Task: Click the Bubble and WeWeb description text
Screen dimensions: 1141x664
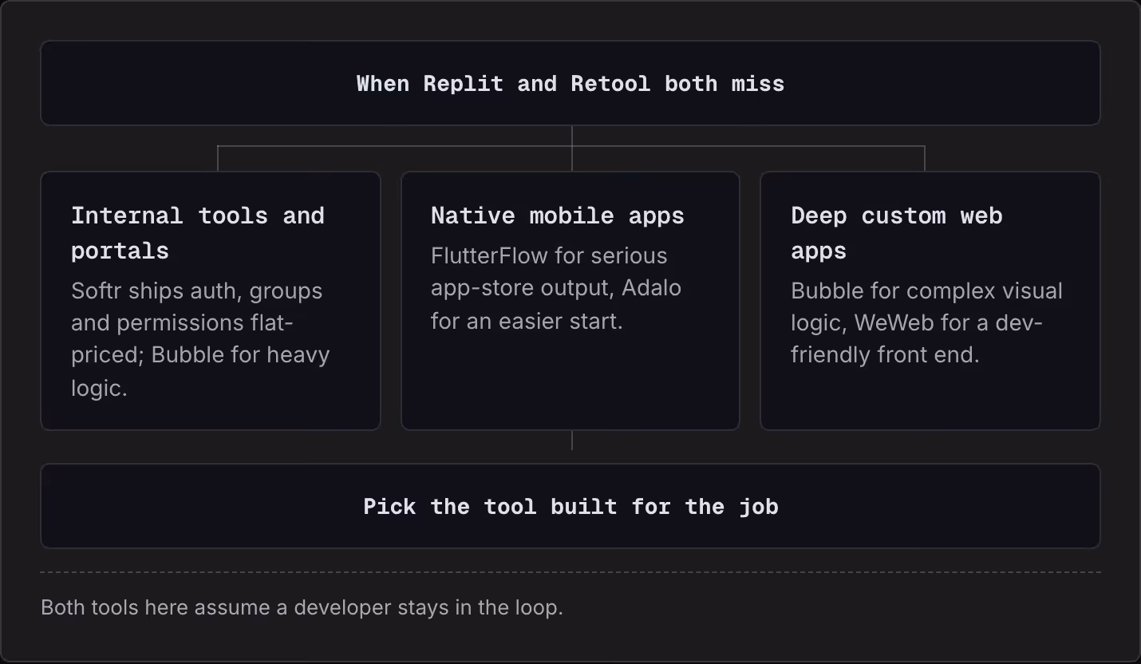Action: click(x=926, y=322)
